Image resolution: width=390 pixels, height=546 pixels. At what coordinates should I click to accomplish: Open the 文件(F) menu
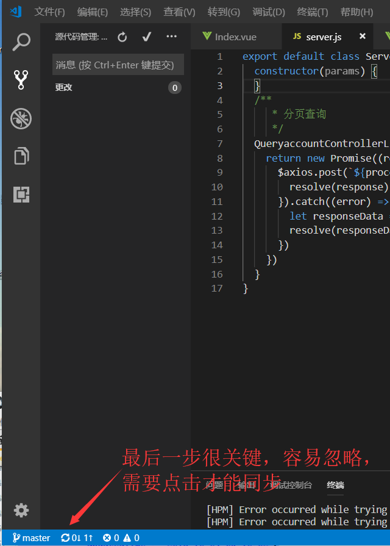49,12
